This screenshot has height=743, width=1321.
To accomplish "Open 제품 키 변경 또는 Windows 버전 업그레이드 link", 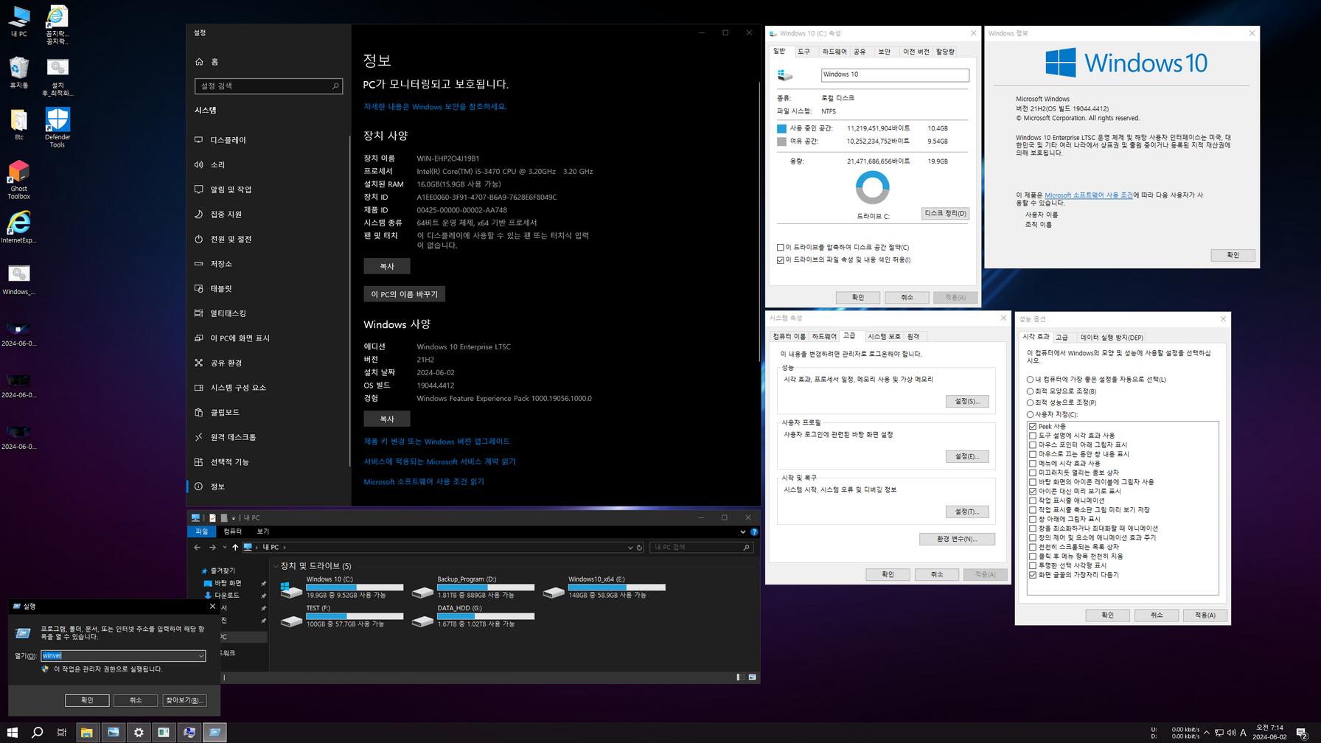I will tap(436, 442).
